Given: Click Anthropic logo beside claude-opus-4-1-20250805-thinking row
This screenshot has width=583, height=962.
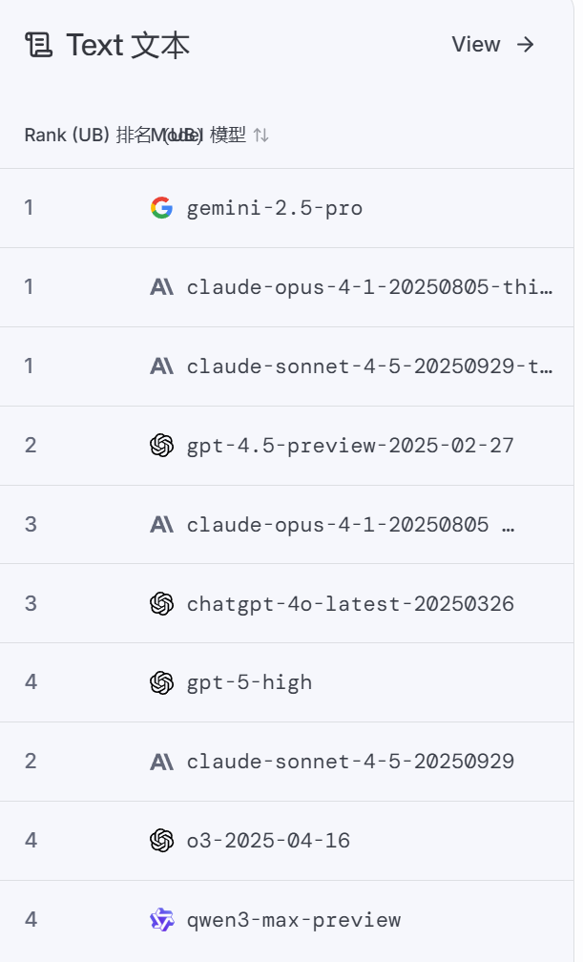Looking at the screenshot, I should [161, 286].
